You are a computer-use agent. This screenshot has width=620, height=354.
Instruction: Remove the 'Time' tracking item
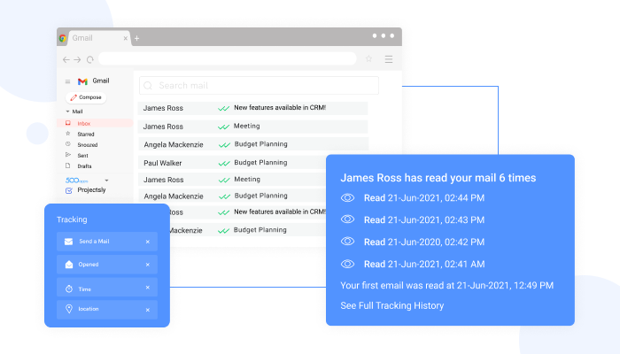coord(148,288)
